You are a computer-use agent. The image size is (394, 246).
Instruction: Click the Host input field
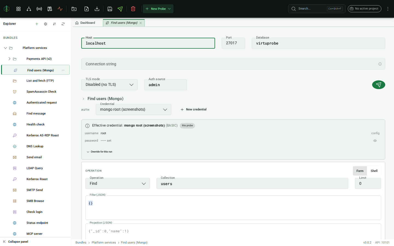pyautogui.click(x=148, y=43)
